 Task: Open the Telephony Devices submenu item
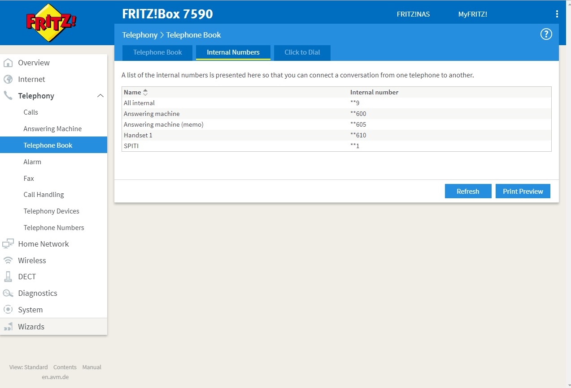click(51, 211)
